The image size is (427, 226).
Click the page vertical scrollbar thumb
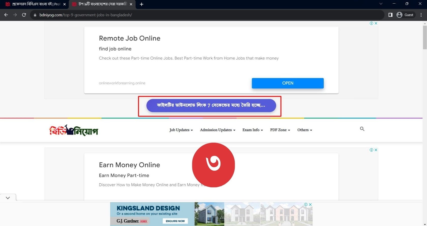[425, 37]
